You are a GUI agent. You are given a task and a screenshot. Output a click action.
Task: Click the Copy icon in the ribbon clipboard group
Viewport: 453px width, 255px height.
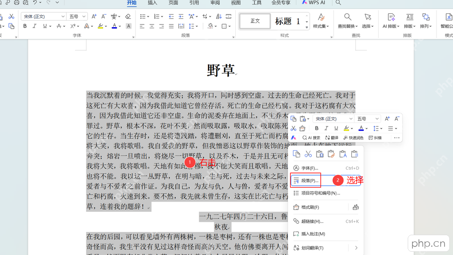point(11,26)
